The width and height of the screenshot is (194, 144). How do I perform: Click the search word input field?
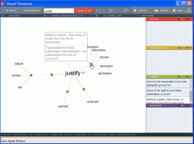pos(59,11)
